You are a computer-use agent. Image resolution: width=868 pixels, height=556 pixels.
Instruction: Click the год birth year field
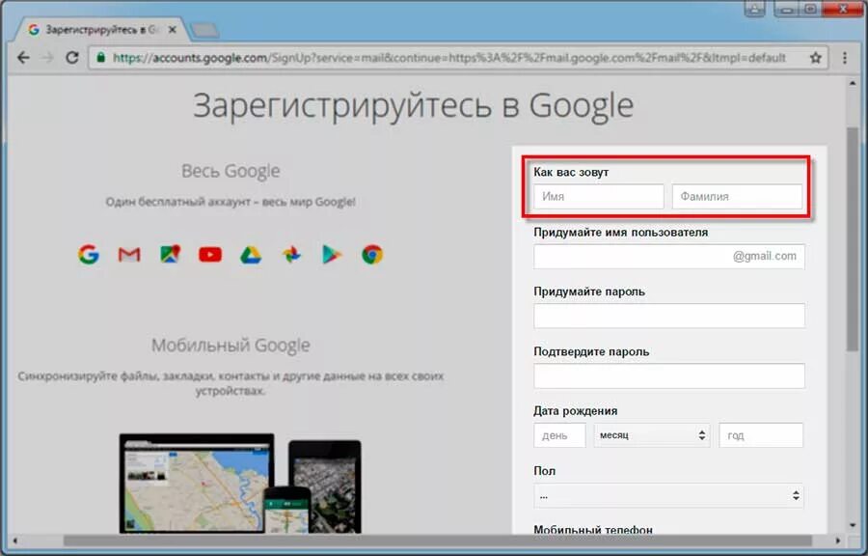pyautogui.click(x=761, y=435)
